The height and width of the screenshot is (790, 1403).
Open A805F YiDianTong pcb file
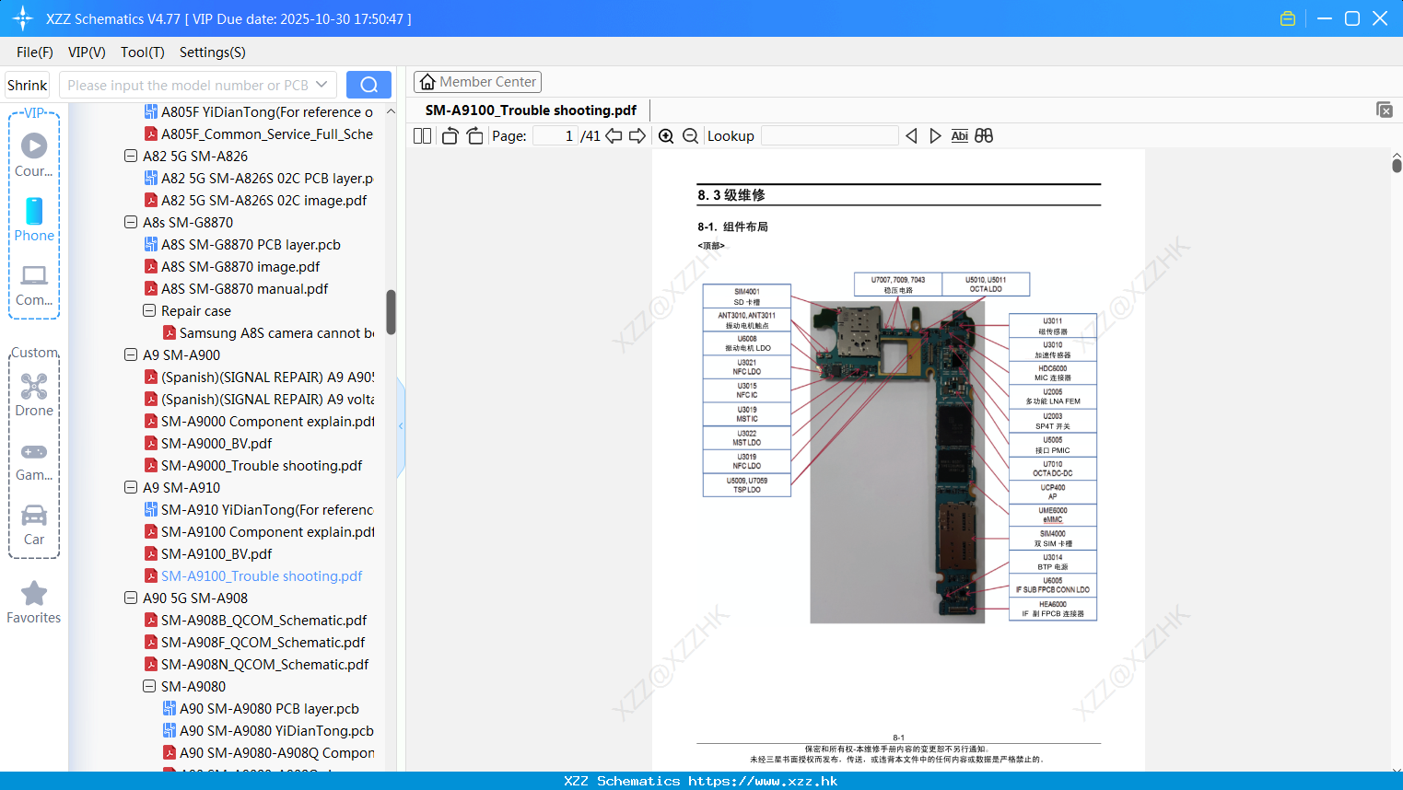tap(259, 111)
